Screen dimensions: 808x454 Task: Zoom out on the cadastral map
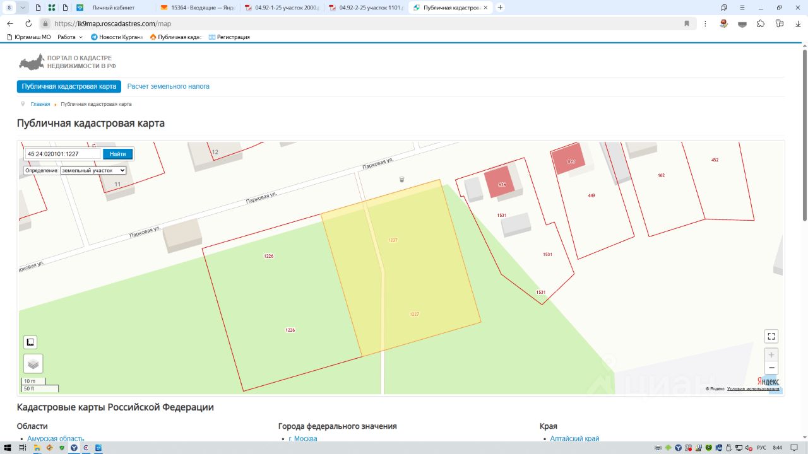coord(771,368)
